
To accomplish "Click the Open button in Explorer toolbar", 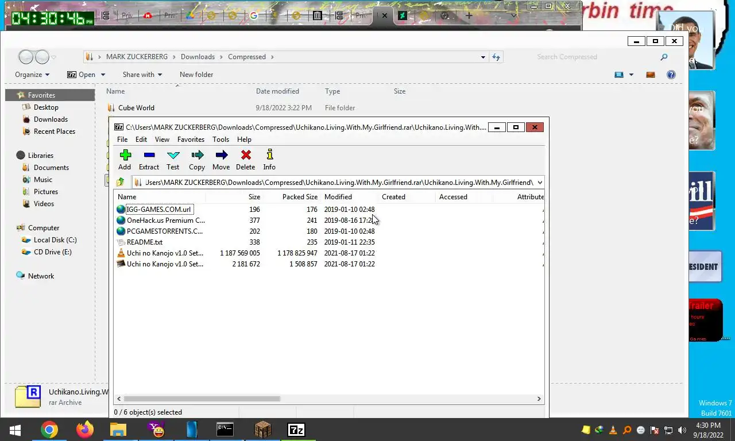I will (82, 75).
